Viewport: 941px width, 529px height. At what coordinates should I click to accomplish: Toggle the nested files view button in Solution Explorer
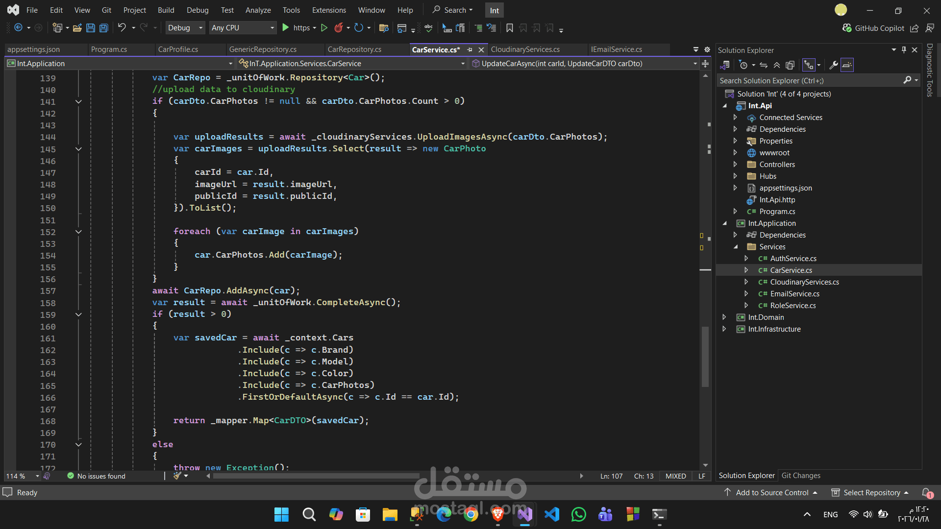click(809, 65)
